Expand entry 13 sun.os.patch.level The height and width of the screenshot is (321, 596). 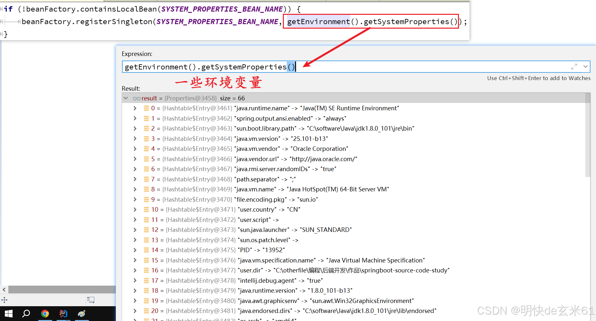[x=135, y=240]
